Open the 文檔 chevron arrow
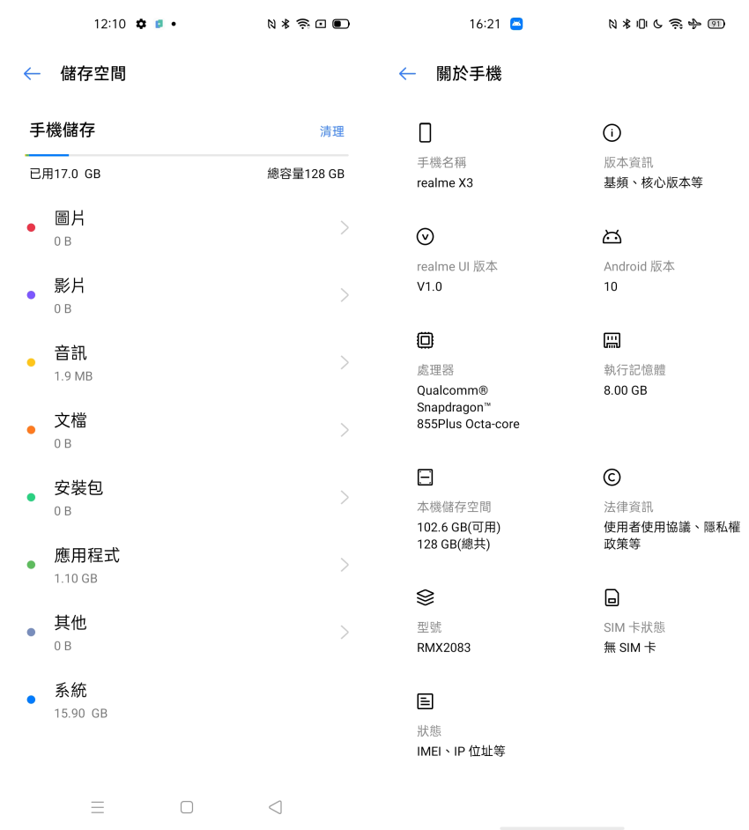This screenshot has height=830, width=749. tap(345, 430)
